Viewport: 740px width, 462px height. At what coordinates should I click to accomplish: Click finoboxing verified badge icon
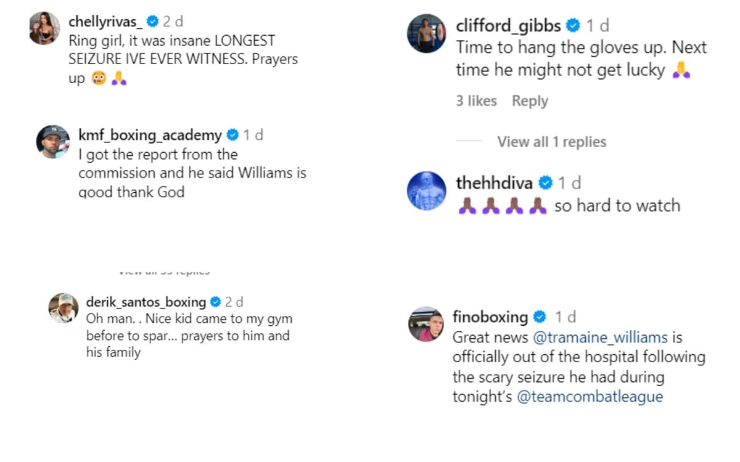pyautogui.click(x=540, y=317)
